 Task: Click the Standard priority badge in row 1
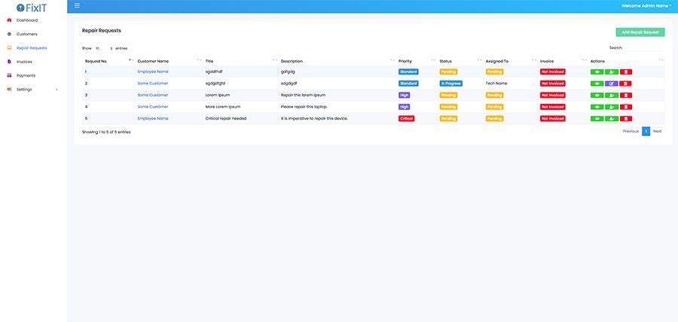[408, 71]
